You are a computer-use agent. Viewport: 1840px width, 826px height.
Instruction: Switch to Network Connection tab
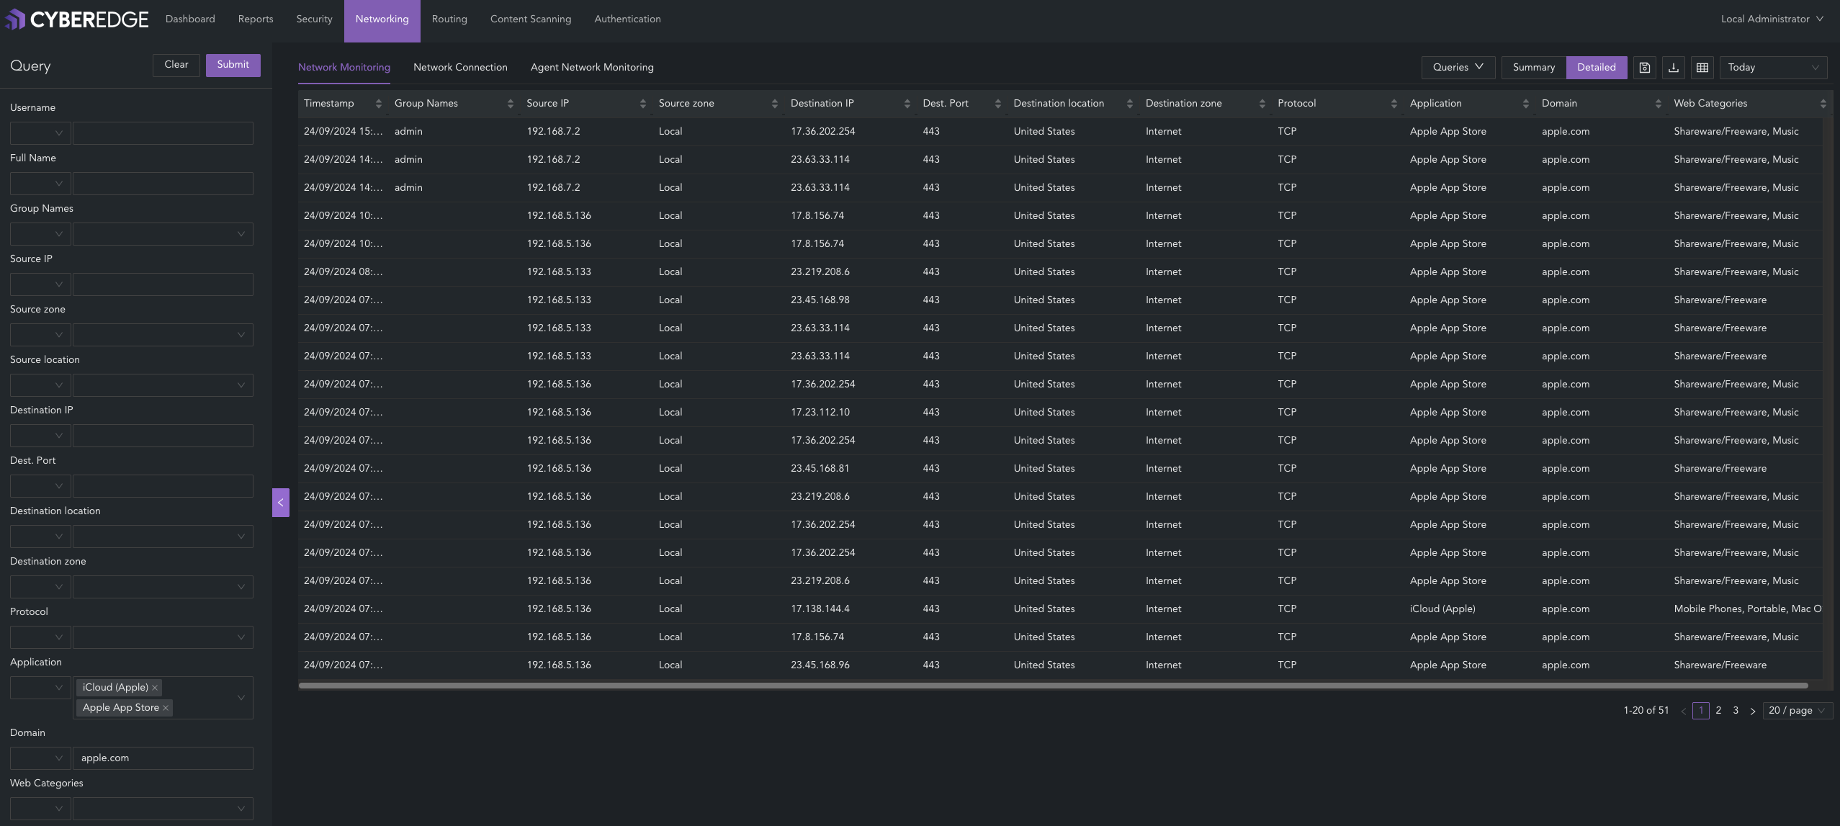click(460, 68)
